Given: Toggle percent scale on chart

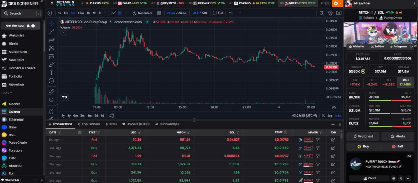Looking at the screenshot, I should [323, 116].
